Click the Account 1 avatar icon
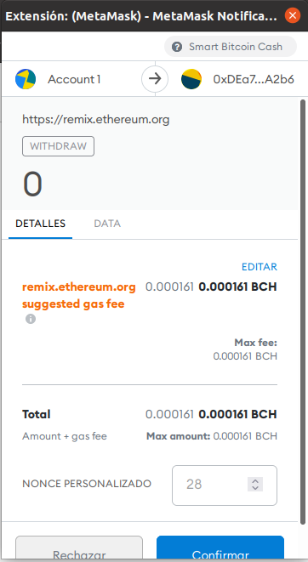Screen dimensions: 308x562 (x=26, y=79)
